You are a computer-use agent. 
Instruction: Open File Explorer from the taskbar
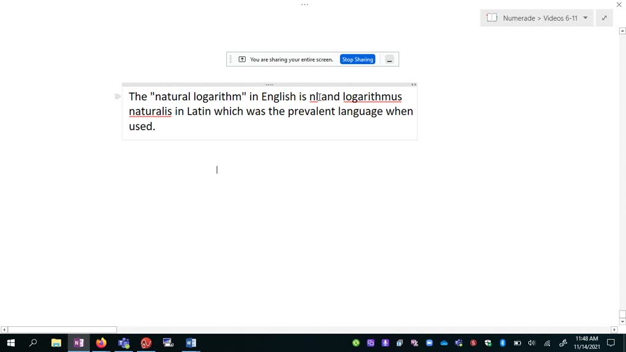point(56,343)
